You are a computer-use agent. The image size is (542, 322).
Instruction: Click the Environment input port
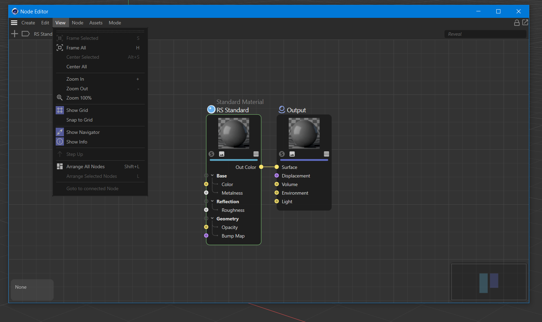277,193
